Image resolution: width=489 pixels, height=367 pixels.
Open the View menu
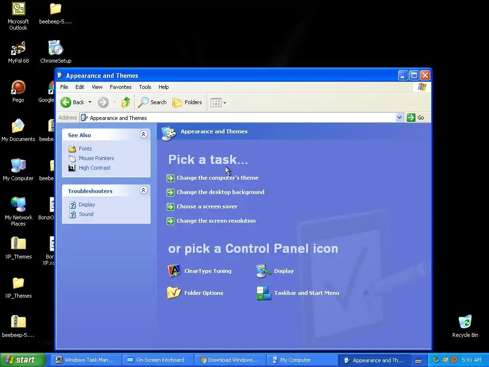tap(97, 87)
